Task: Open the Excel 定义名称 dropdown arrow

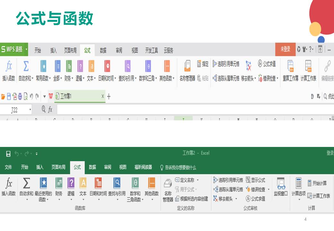Action: click(x=198, y=180)
